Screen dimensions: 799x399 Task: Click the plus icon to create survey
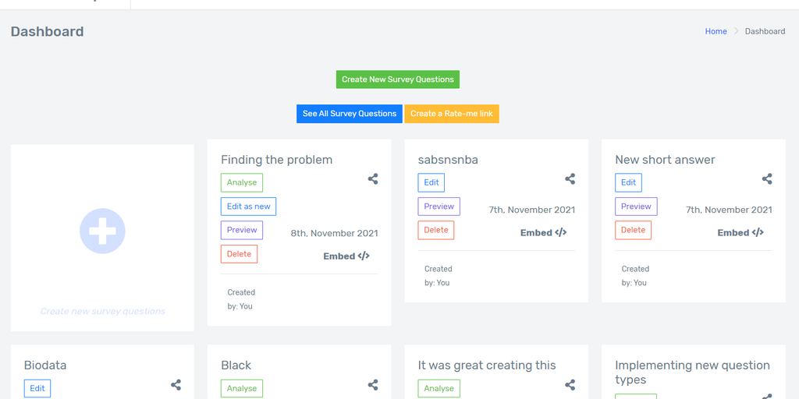(102, 231)
